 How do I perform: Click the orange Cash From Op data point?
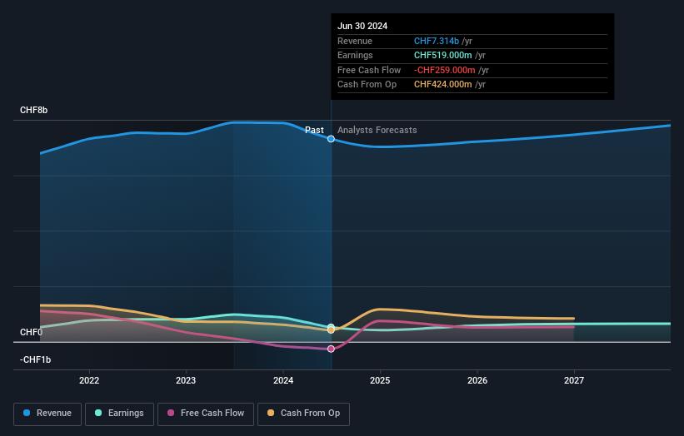[331, 330]
